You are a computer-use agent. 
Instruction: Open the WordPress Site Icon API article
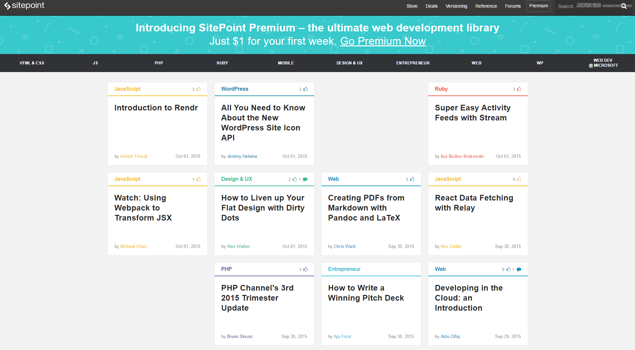pos(263,123)
